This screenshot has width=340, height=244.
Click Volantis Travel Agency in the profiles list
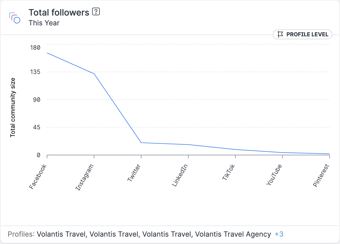pos(233,234)
